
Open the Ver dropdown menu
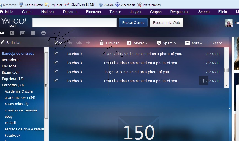click(x=217, y=43)
